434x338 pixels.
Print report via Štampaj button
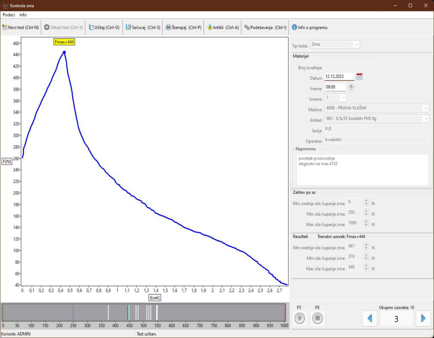point(183,27)
